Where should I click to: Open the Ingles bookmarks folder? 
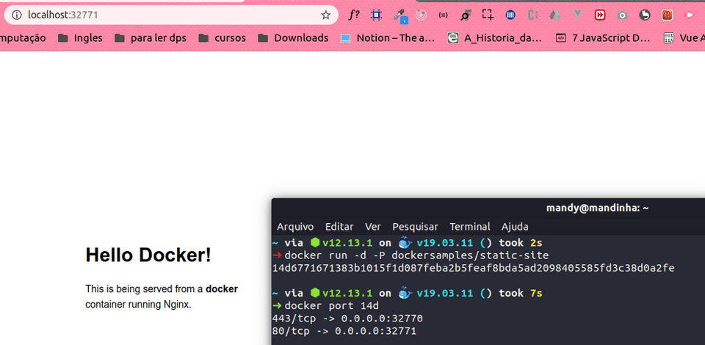pyautogui.click(x=81, y=38)
